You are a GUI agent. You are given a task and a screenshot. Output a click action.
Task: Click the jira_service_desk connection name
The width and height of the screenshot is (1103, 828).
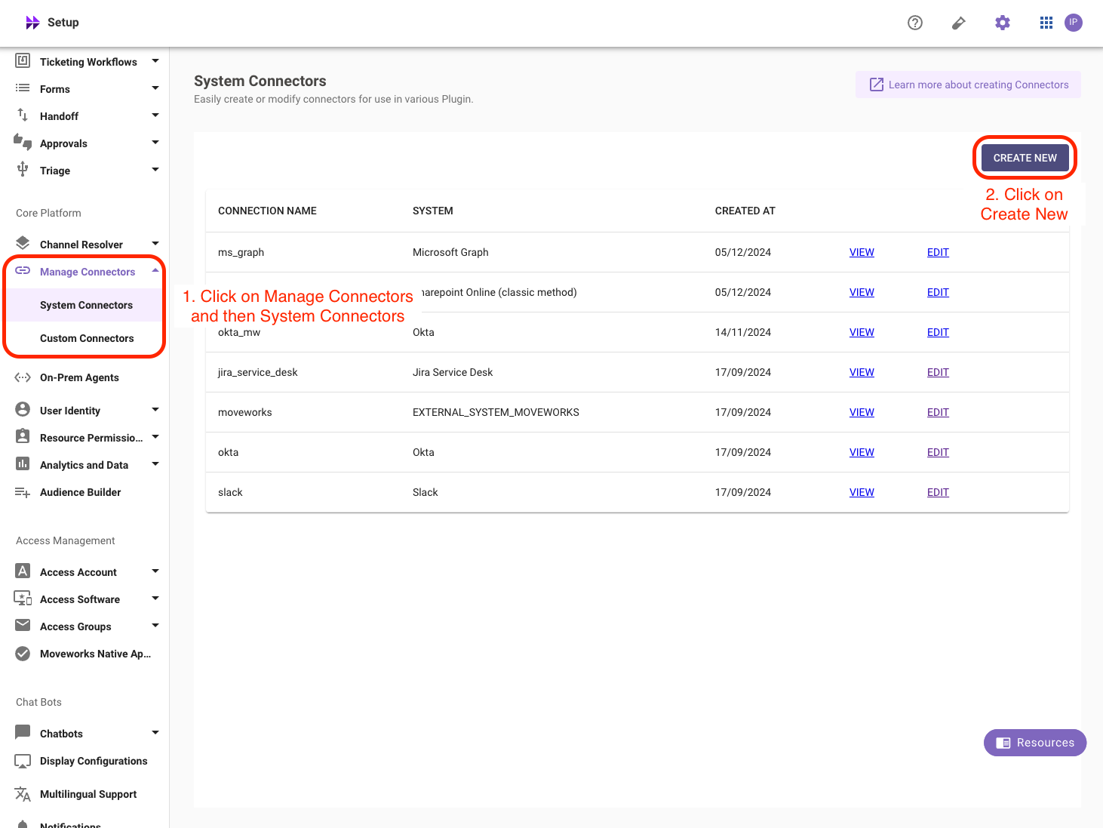pos(257,372)
